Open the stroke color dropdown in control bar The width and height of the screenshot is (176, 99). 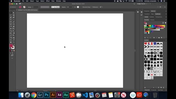coord(26,7)
